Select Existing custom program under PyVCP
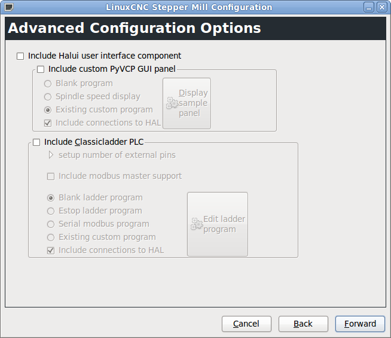The width and height of the screenshot is (391, 338). click(48, 110)
